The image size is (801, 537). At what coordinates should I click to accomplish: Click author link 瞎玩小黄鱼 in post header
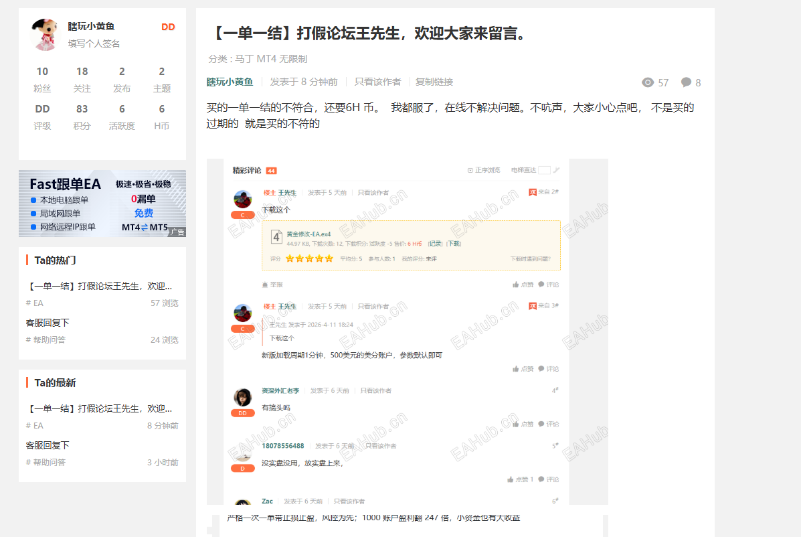[230, 82]
